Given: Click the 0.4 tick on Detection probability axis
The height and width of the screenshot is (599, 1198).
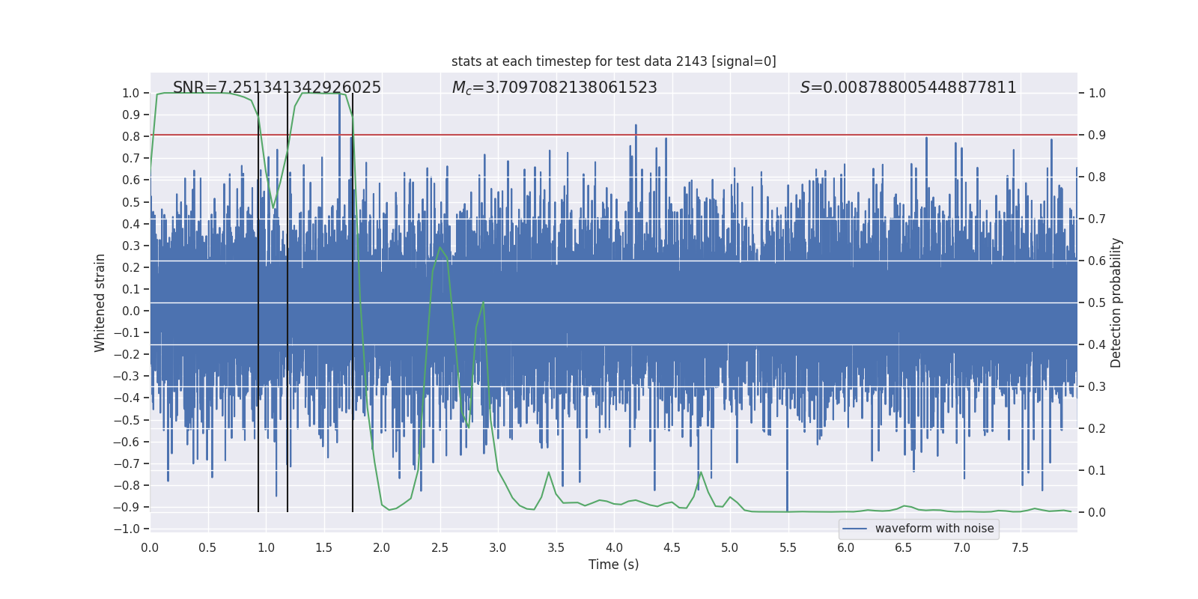Looking at the screenshot, I should point(1097,345).
